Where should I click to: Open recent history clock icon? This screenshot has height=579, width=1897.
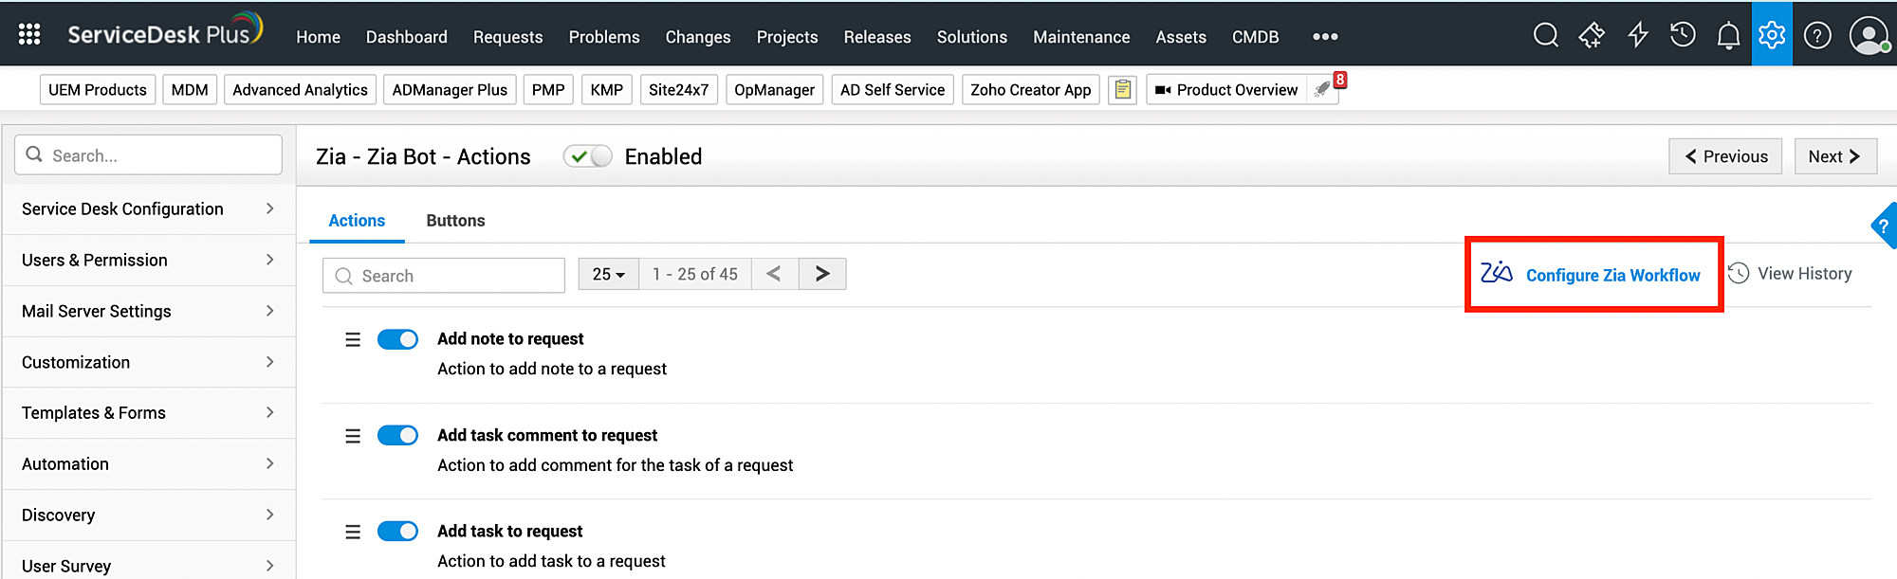tap(1683, 35)
